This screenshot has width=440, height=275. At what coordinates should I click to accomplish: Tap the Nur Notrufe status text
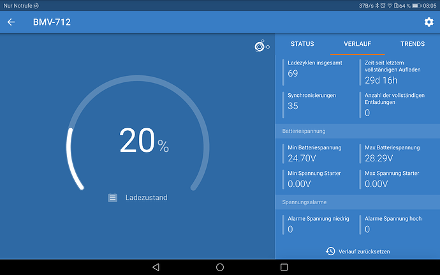[18, 6]
